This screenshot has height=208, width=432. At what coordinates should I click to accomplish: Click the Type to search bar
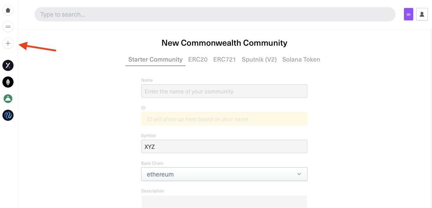[215, 15]
